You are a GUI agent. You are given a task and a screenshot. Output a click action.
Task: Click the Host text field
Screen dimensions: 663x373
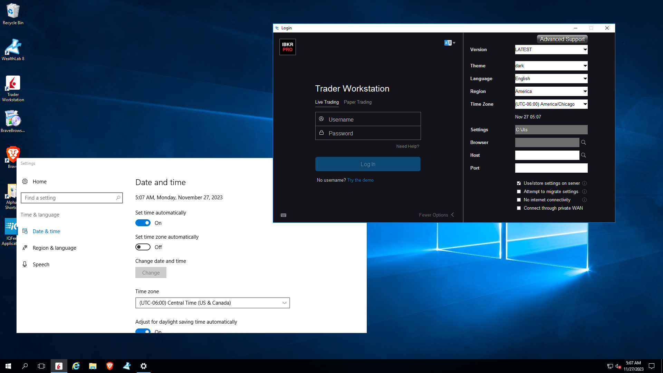coord(547,155)
